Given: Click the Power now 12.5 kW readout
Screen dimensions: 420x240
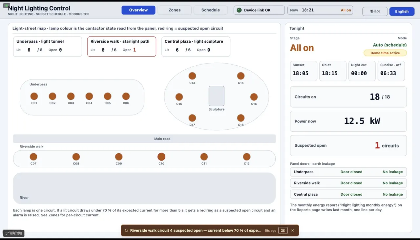Looking at the screenshot, I should (348, 121).
